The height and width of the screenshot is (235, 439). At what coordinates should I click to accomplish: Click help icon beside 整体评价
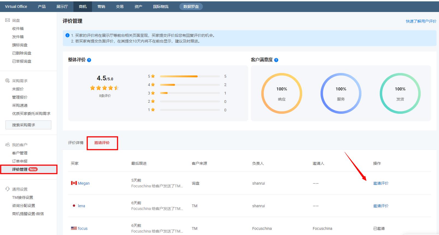(89, 60)
